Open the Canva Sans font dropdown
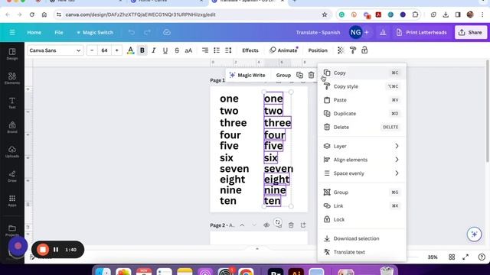 (55, 50)
